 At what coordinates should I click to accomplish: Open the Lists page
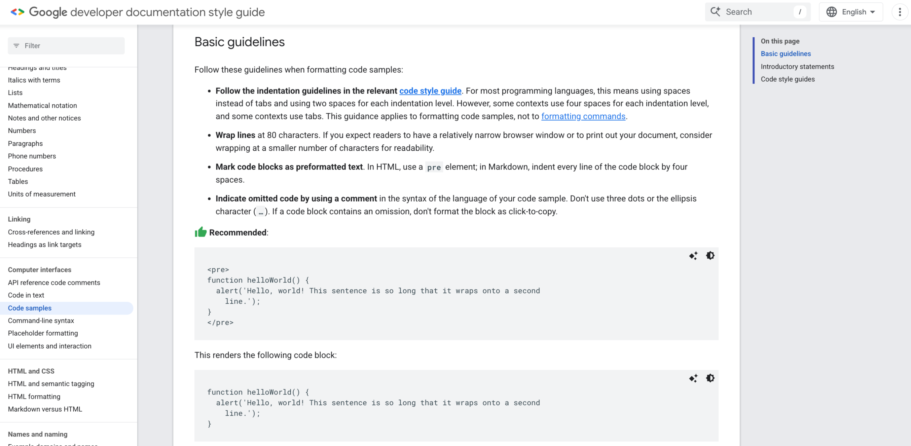point(15,93)
